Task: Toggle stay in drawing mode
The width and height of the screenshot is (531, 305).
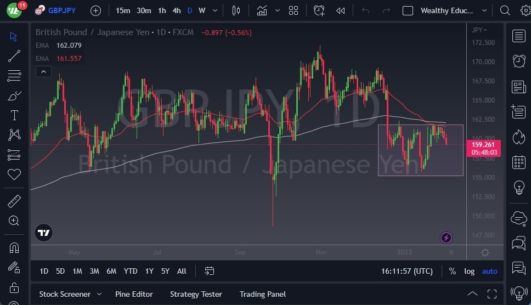Action: [14, 268]
